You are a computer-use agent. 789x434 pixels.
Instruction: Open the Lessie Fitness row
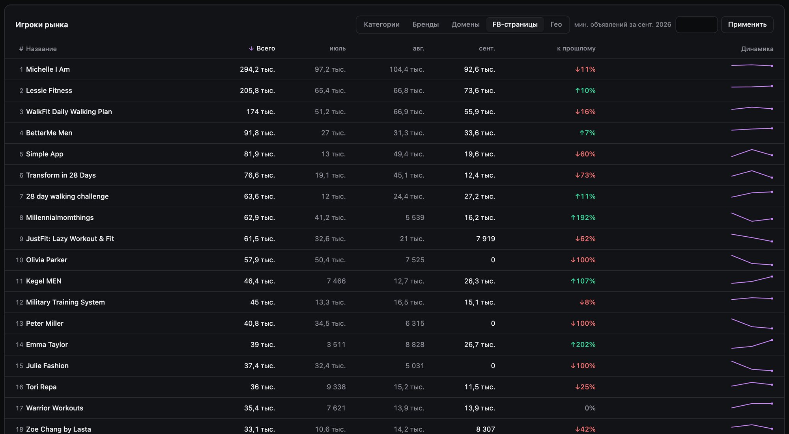[x=394, y=91]
